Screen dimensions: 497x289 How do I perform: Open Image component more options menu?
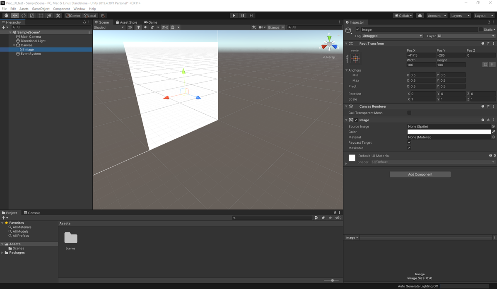(493, 120)
